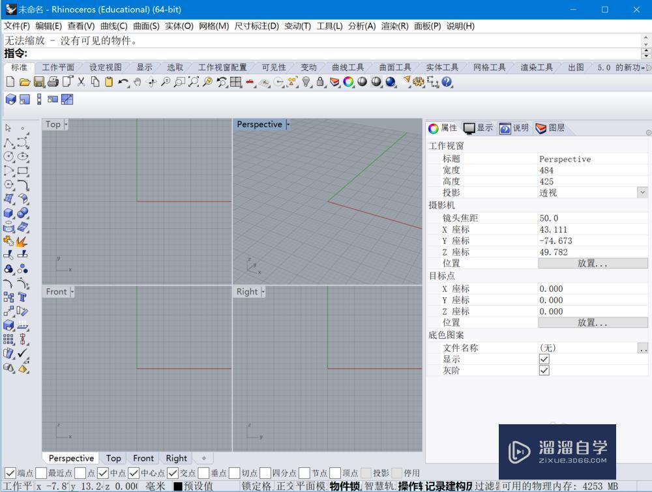Click the Undo arrow icon

(123, 82)
